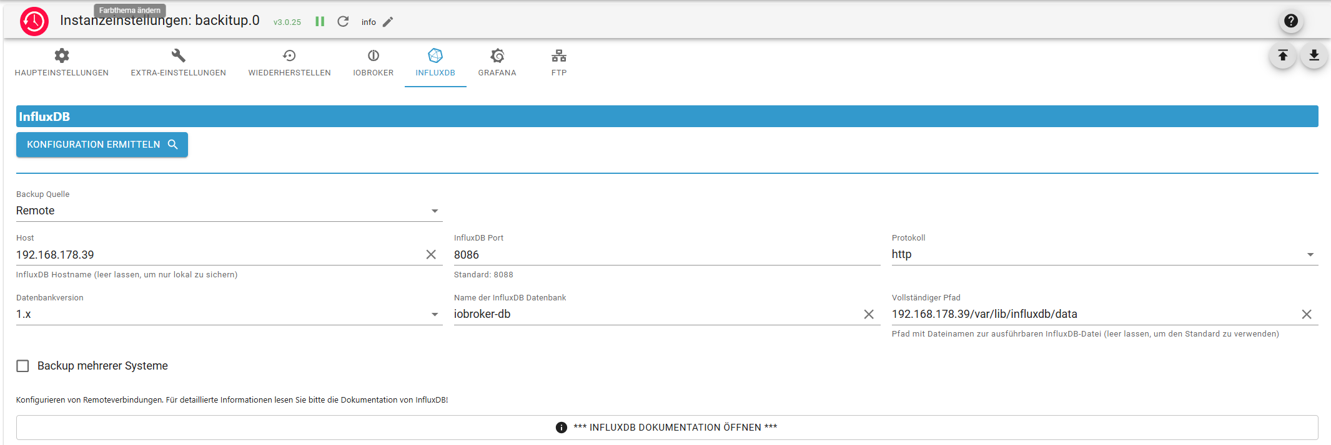The height and width of the screenshot is (445, 1331).
Task: Click the info icon beside InfluxDB Dokumentation
Action: pyautogui.click(x=562, y=428)
